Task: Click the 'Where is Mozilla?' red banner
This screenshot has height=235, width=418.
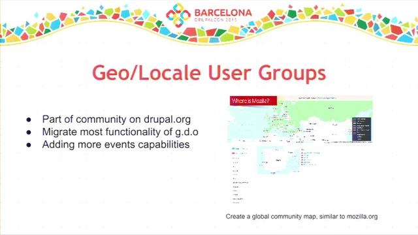Action: pyautogui.click(x=253, y=101)
